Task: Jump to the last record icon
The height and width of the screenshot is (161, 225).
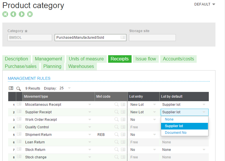Action: click(x=30, y=14)
